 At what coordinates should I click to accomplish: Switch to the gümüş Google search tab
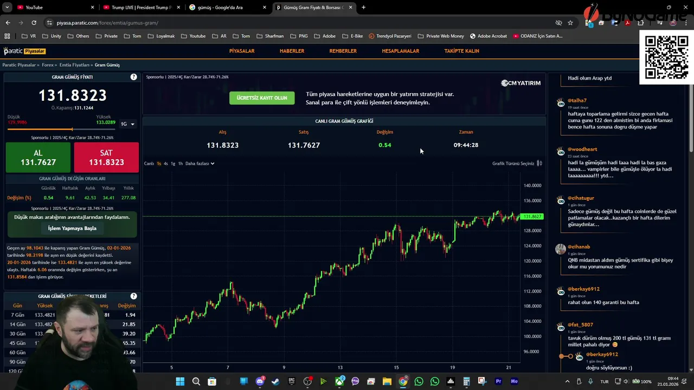point(228,8)
